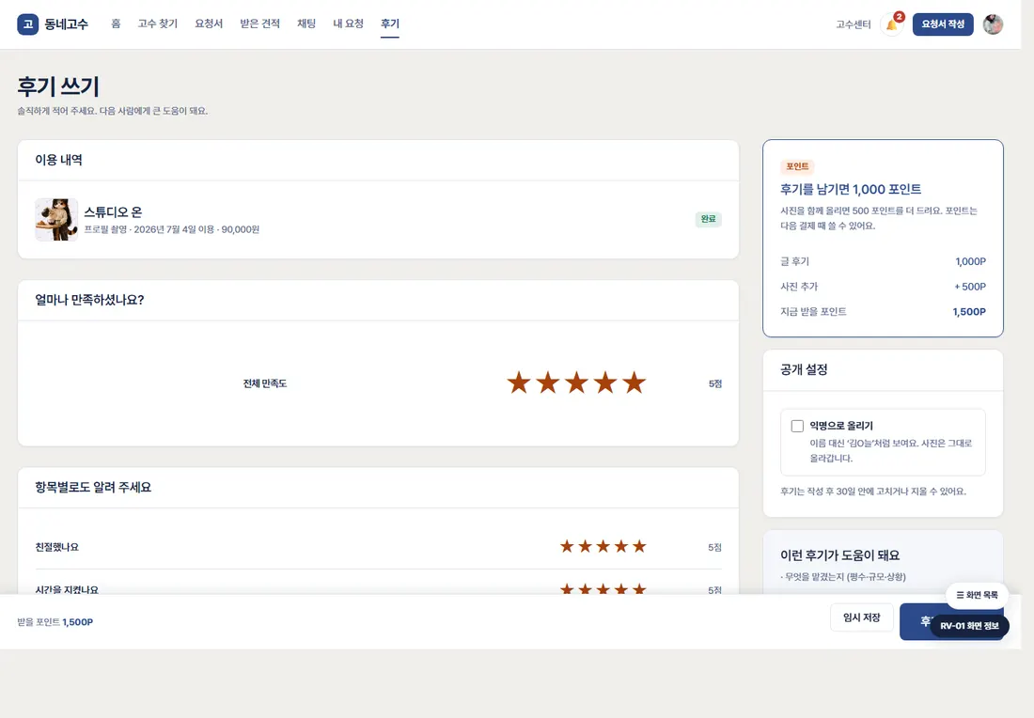1034x718 pixels.
Task: Select the fifth star for 전체 만족도
Action: click(634, 382)
